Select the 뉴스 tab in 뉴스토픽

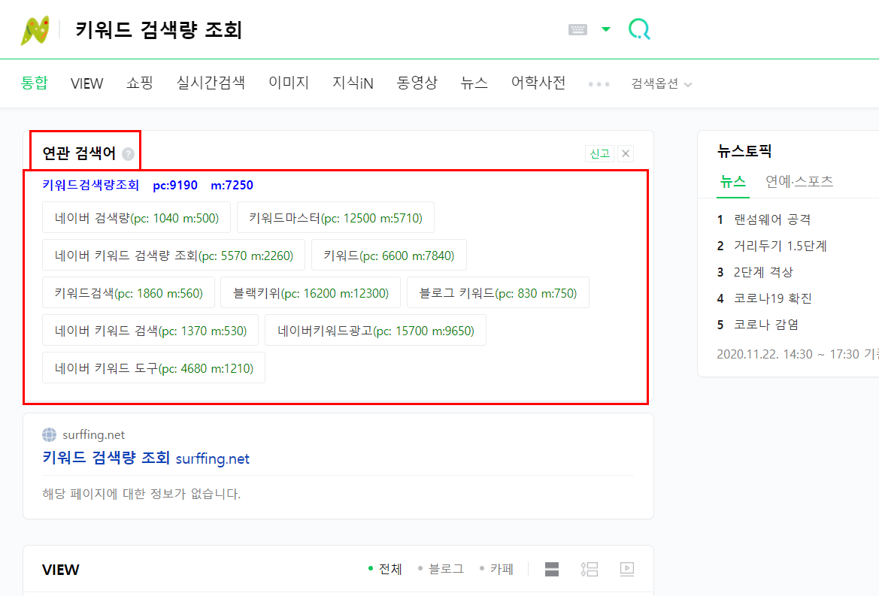[x=732, y=182]
